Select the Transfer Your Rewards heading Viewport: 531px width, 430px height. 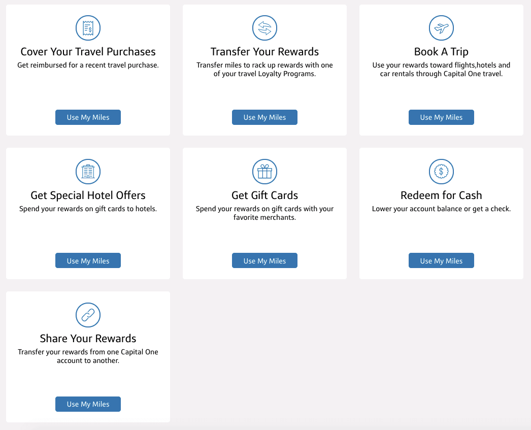(x=264, y=52)
